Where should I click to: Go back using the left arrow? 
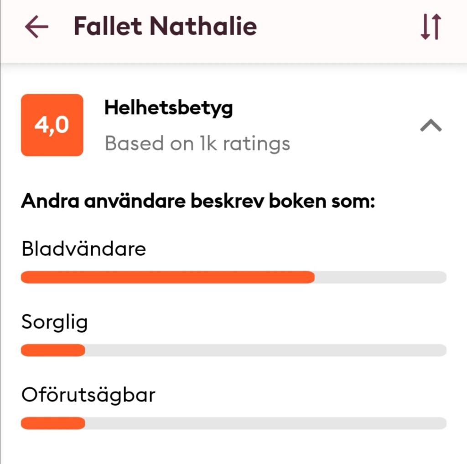coord(36,27)
